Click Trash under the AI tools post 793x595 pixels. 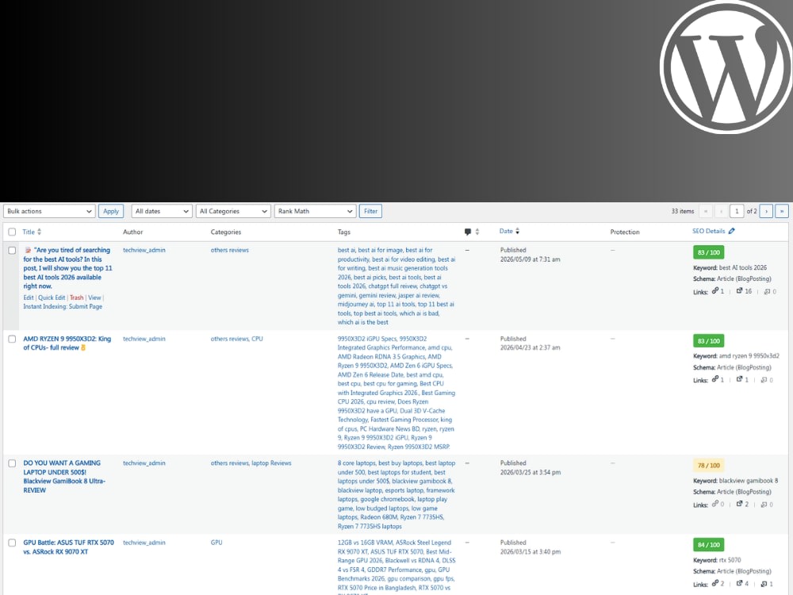pyautogui.click(x=76, y=297)
